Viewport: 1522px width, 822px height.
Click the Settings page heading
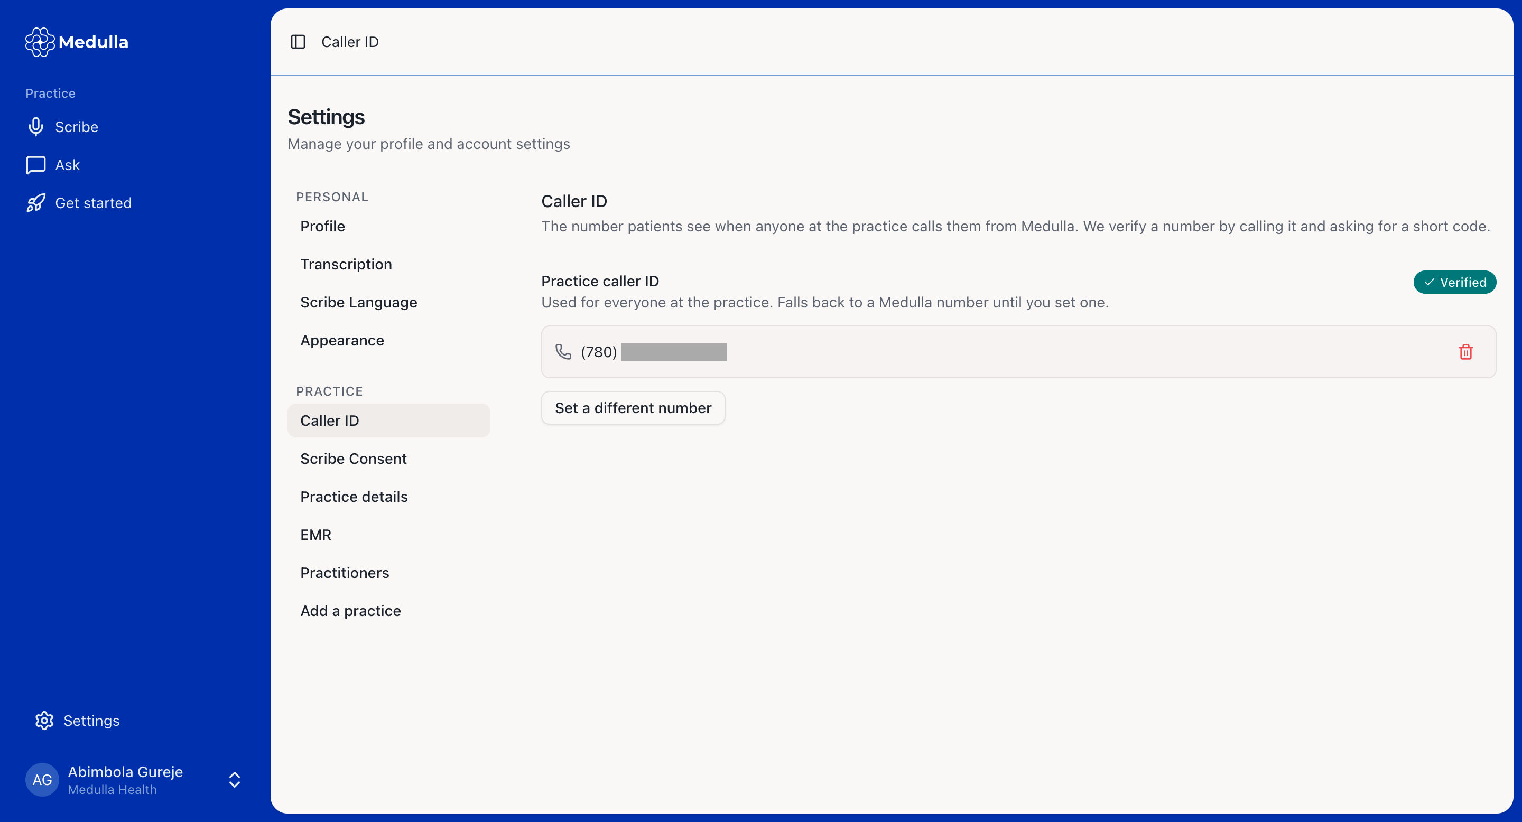(x=326, y=117)
